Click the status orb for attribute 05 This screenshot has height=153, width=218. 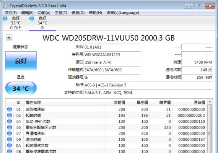tap(10, 127)
